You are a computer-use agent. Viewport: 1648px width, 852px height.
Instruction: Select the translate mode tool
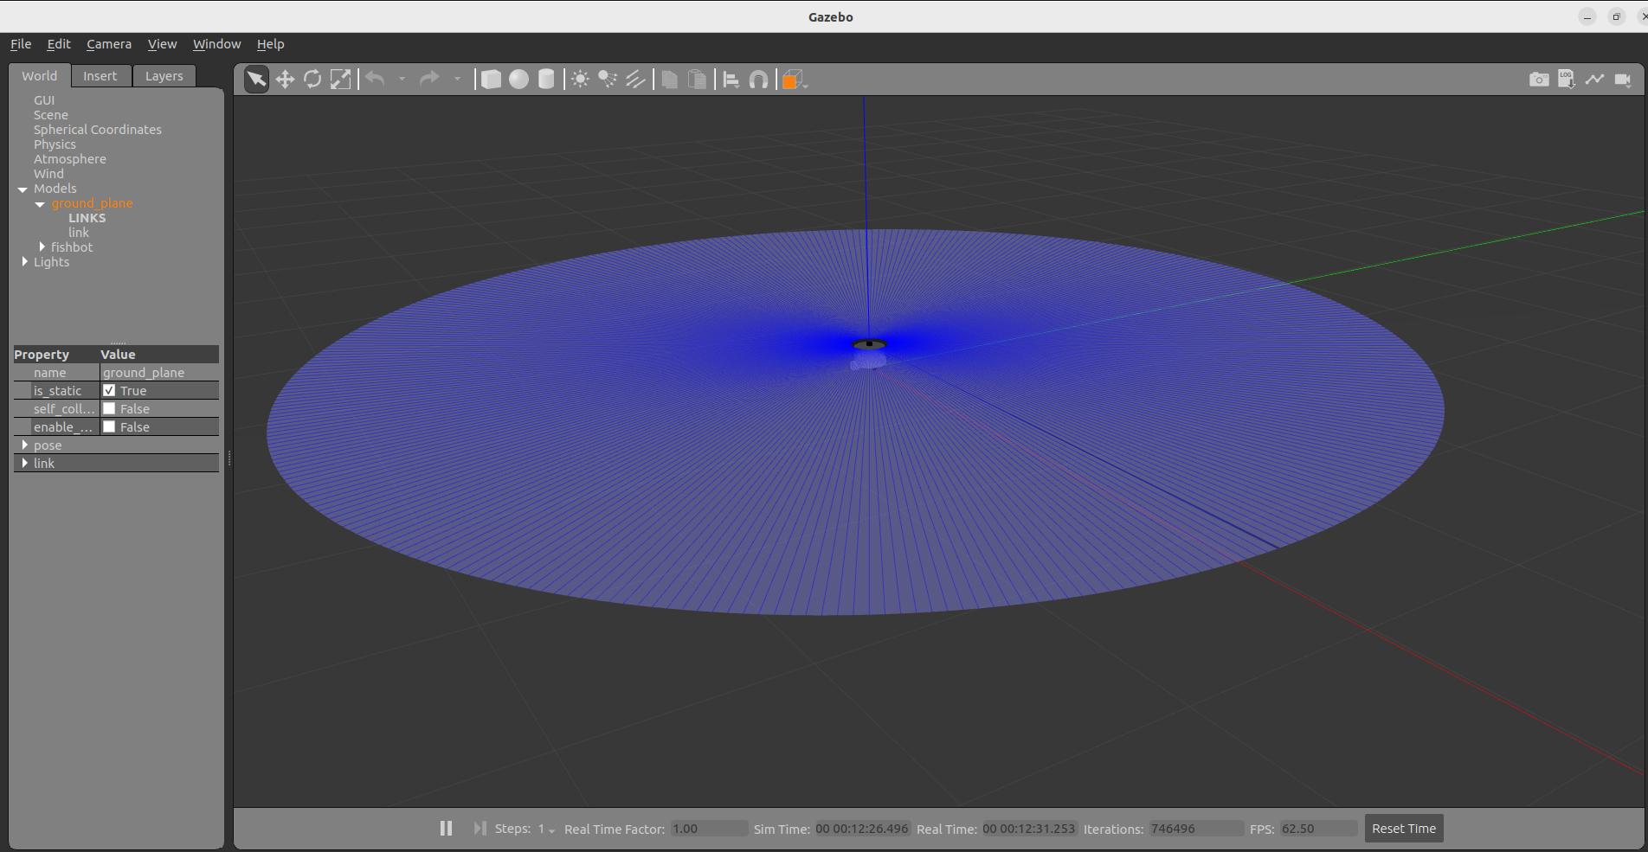click(285, 80)
